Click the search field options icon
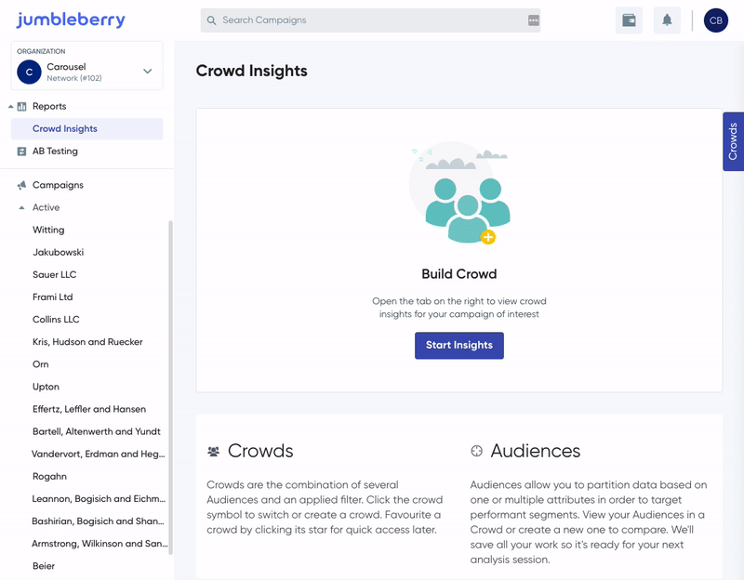 tap(533, 20)
